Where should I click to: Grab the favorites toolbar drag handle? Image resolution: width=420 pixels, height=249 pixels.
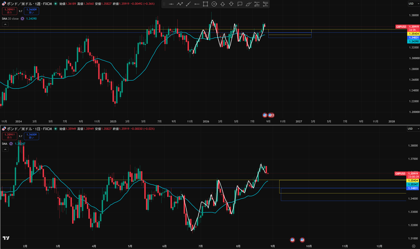[x=164, y=4]
